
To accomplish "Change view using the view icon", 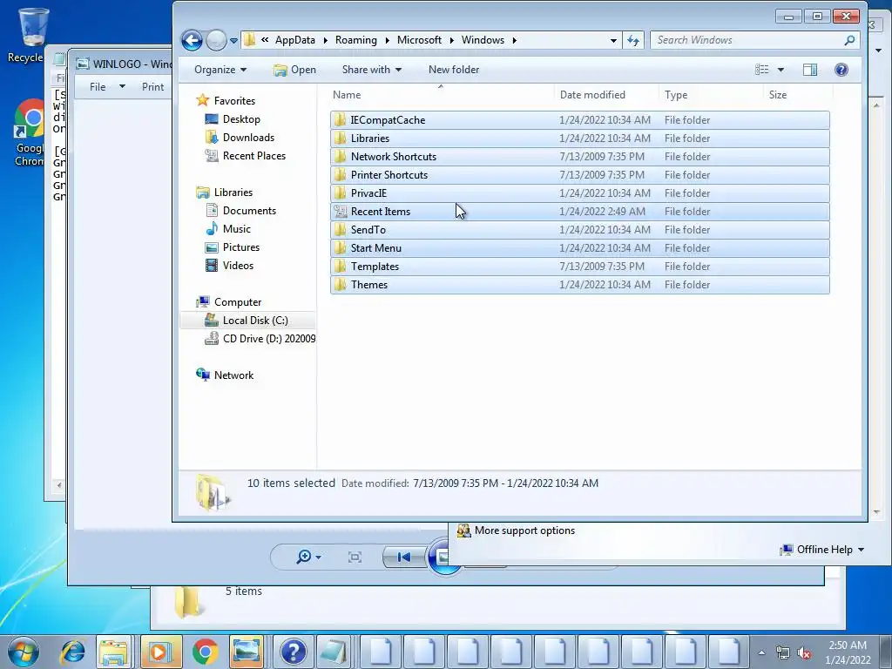I will (x=761, y=70).
